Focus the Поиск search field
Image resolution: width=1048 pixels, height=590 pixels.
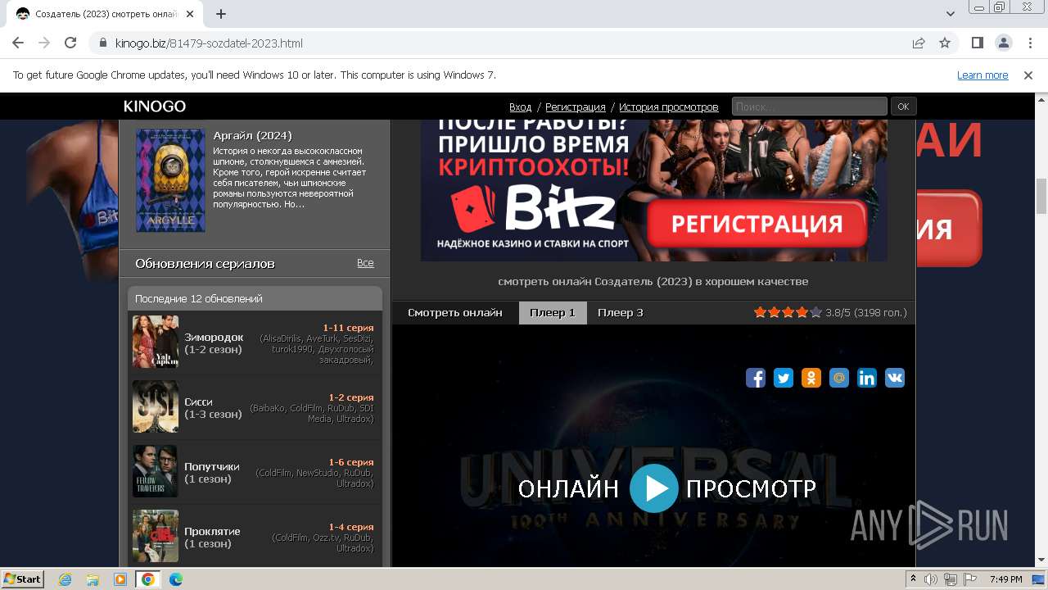point(809,107)
